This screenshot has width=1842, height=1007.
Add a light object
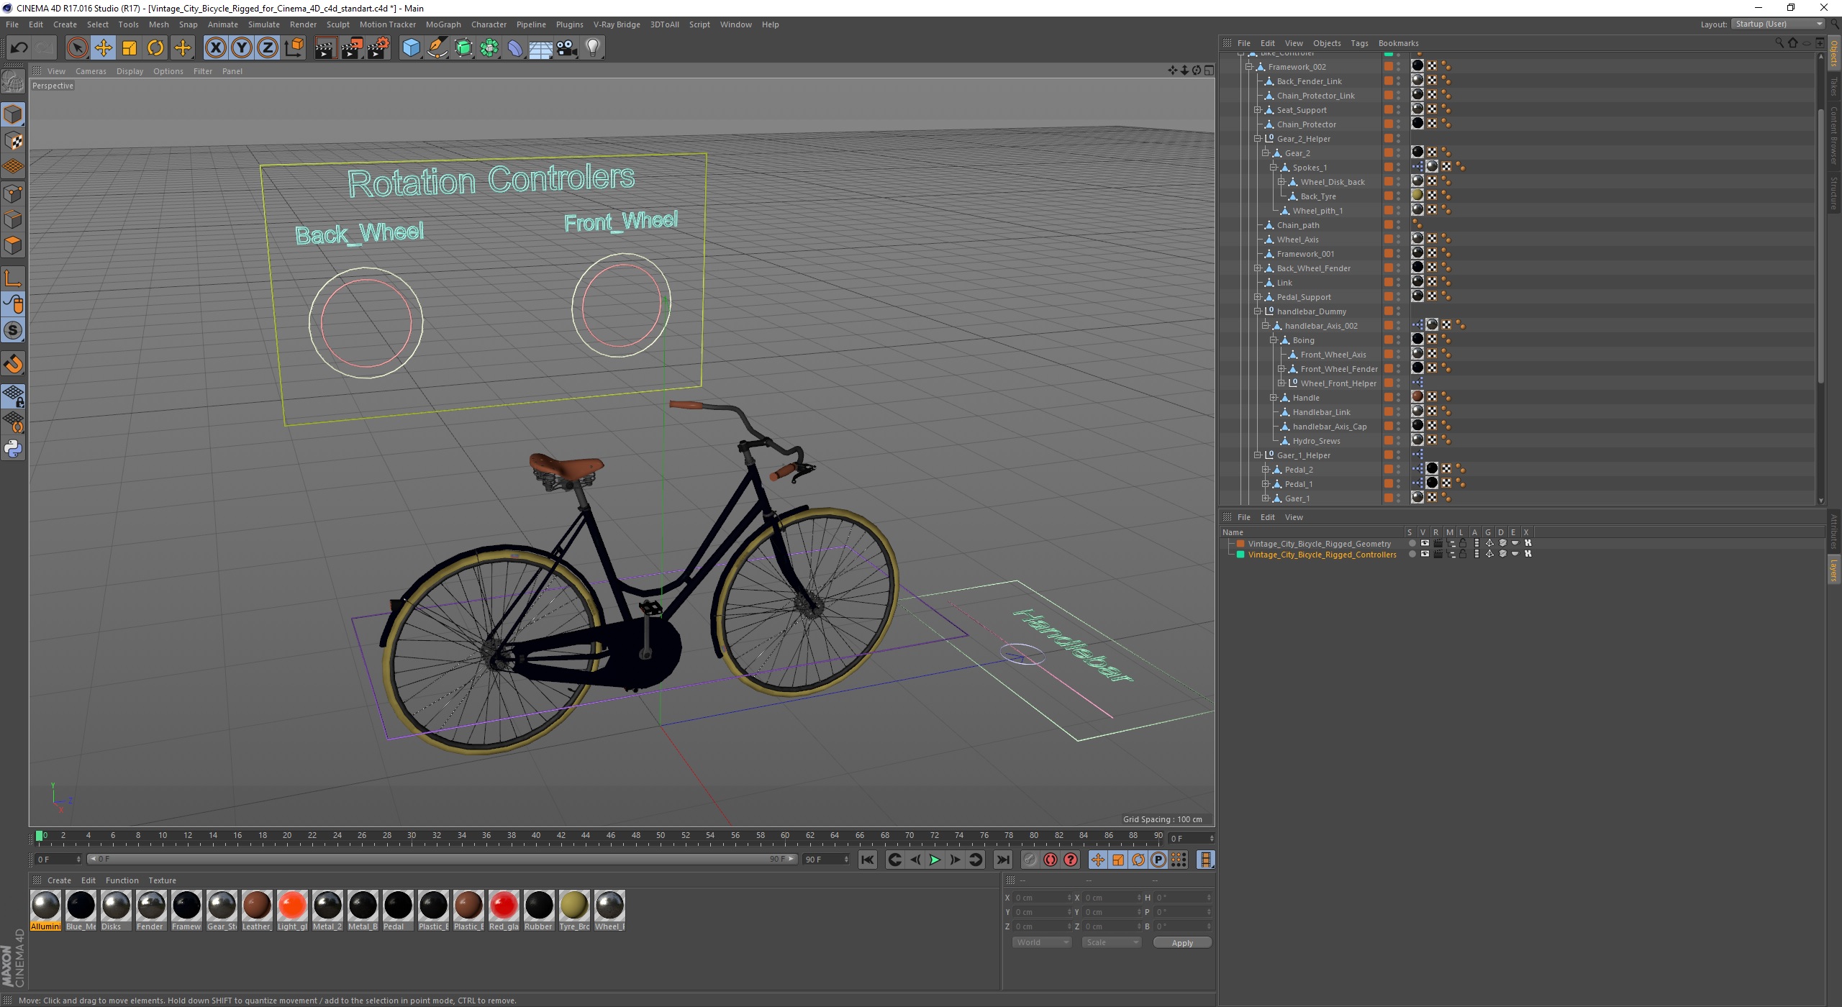tap(593, 48)
